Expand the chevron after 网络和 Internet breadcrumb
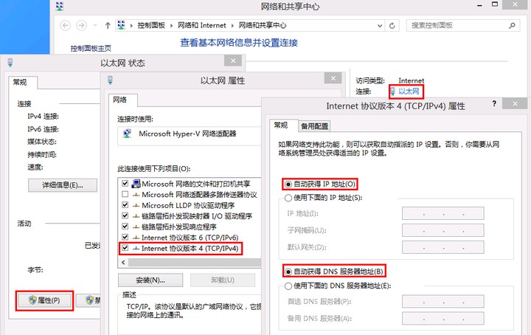This screenshot has height=335, width=531. click(x=232, y=25)
